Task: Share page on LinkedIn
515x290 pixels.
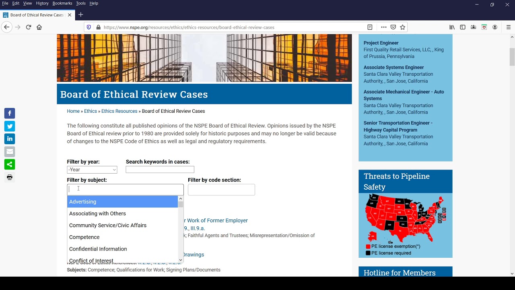Action: (x=10, y=139)
